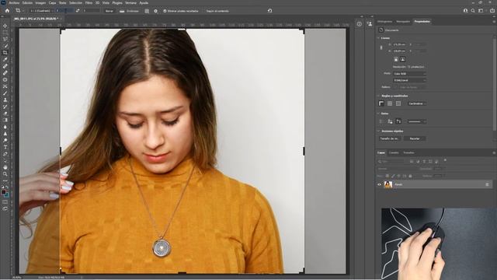The width and height of the screenshot is (497, 280).
Task: Open the search icon in options bar
Action: 473,10
